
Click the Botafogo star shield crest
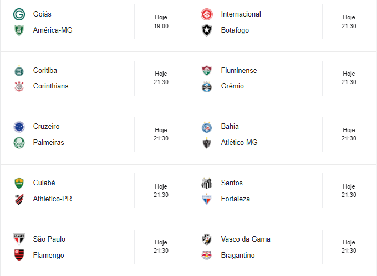click(x=207, y=30)
